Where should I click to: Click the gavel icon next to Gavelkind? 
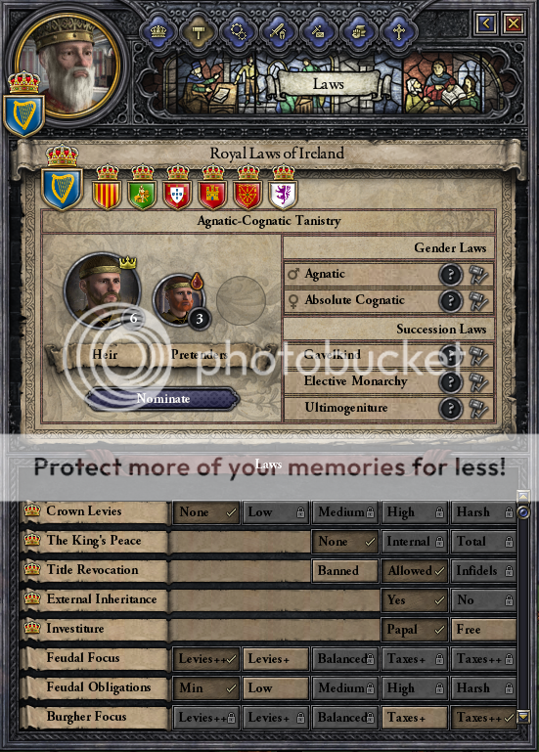pos(478,356)
